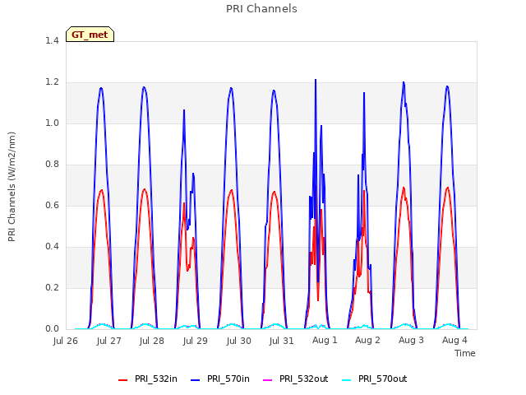Click the tallest blue spike on Aug 1
The image size is (526, 395).
[x=316, y=81]
